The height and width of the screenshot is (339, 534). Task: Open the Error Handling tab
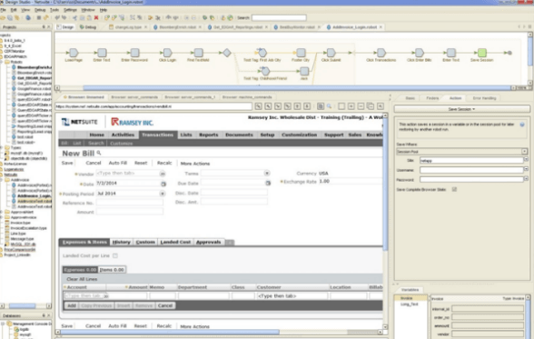[x=484, y=98]
